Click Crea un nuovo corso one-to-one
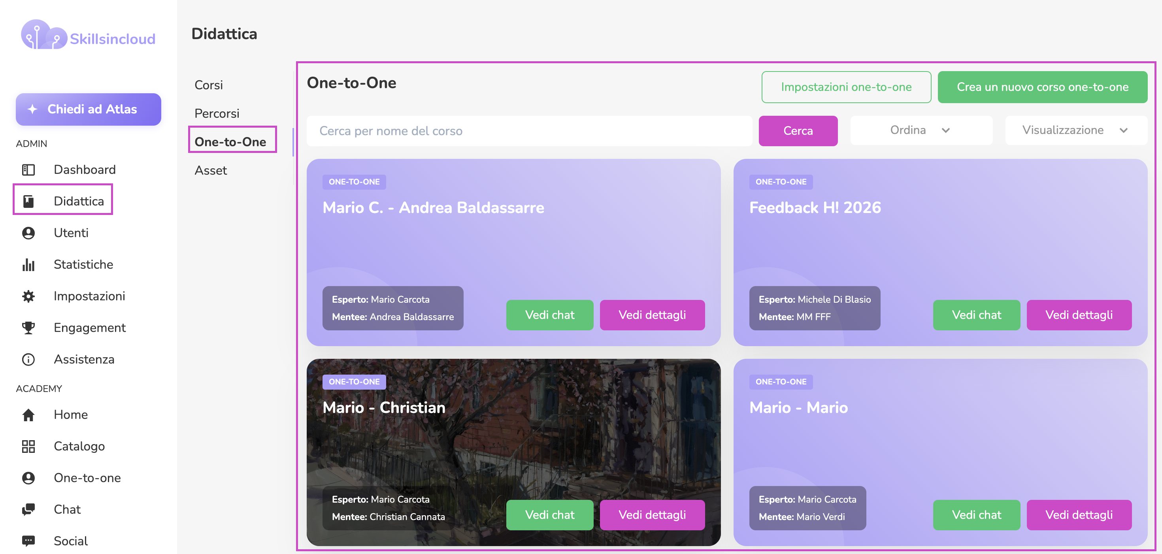This screenshot has width=1162, height=554. (x=1043, y=87)
